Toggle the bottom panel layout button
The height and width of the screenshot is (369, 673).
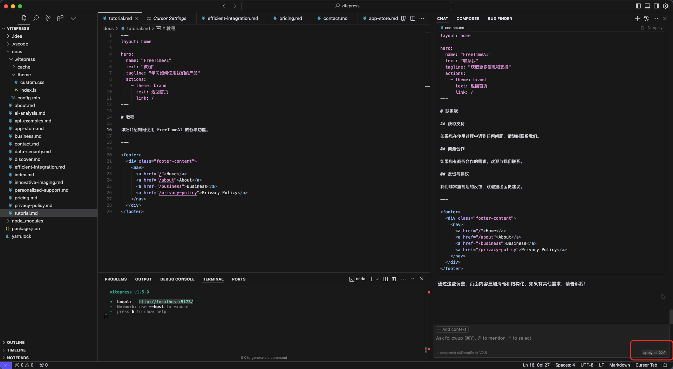click(647, 6)
